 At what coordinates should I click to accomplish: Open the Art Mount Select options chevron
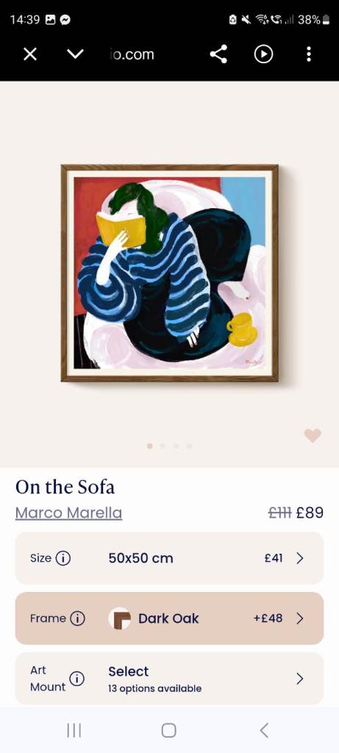[300, 678]
